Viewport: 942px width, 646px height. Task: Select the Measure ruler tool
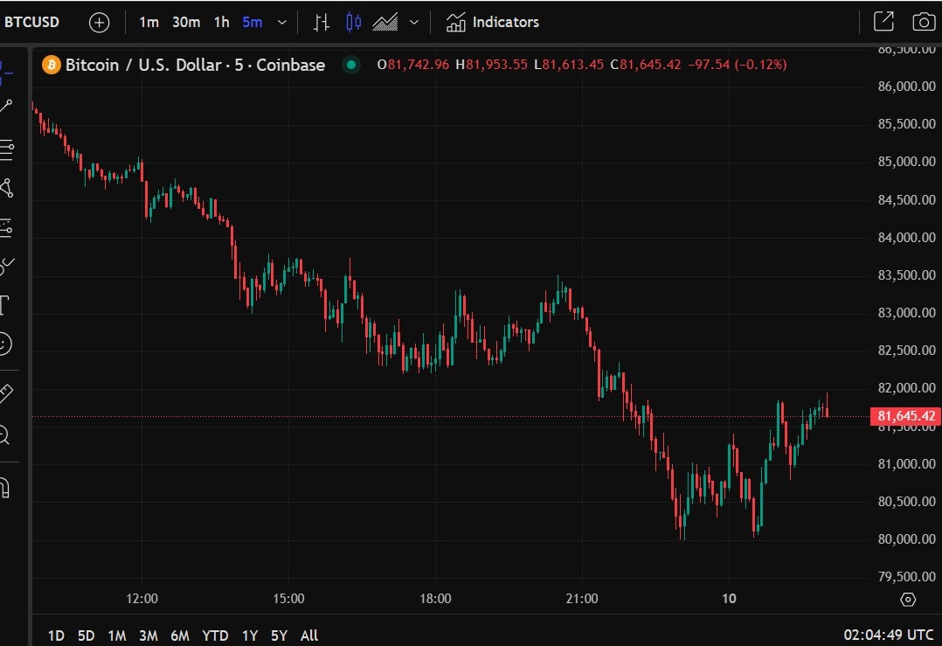(x=5, y=393)
